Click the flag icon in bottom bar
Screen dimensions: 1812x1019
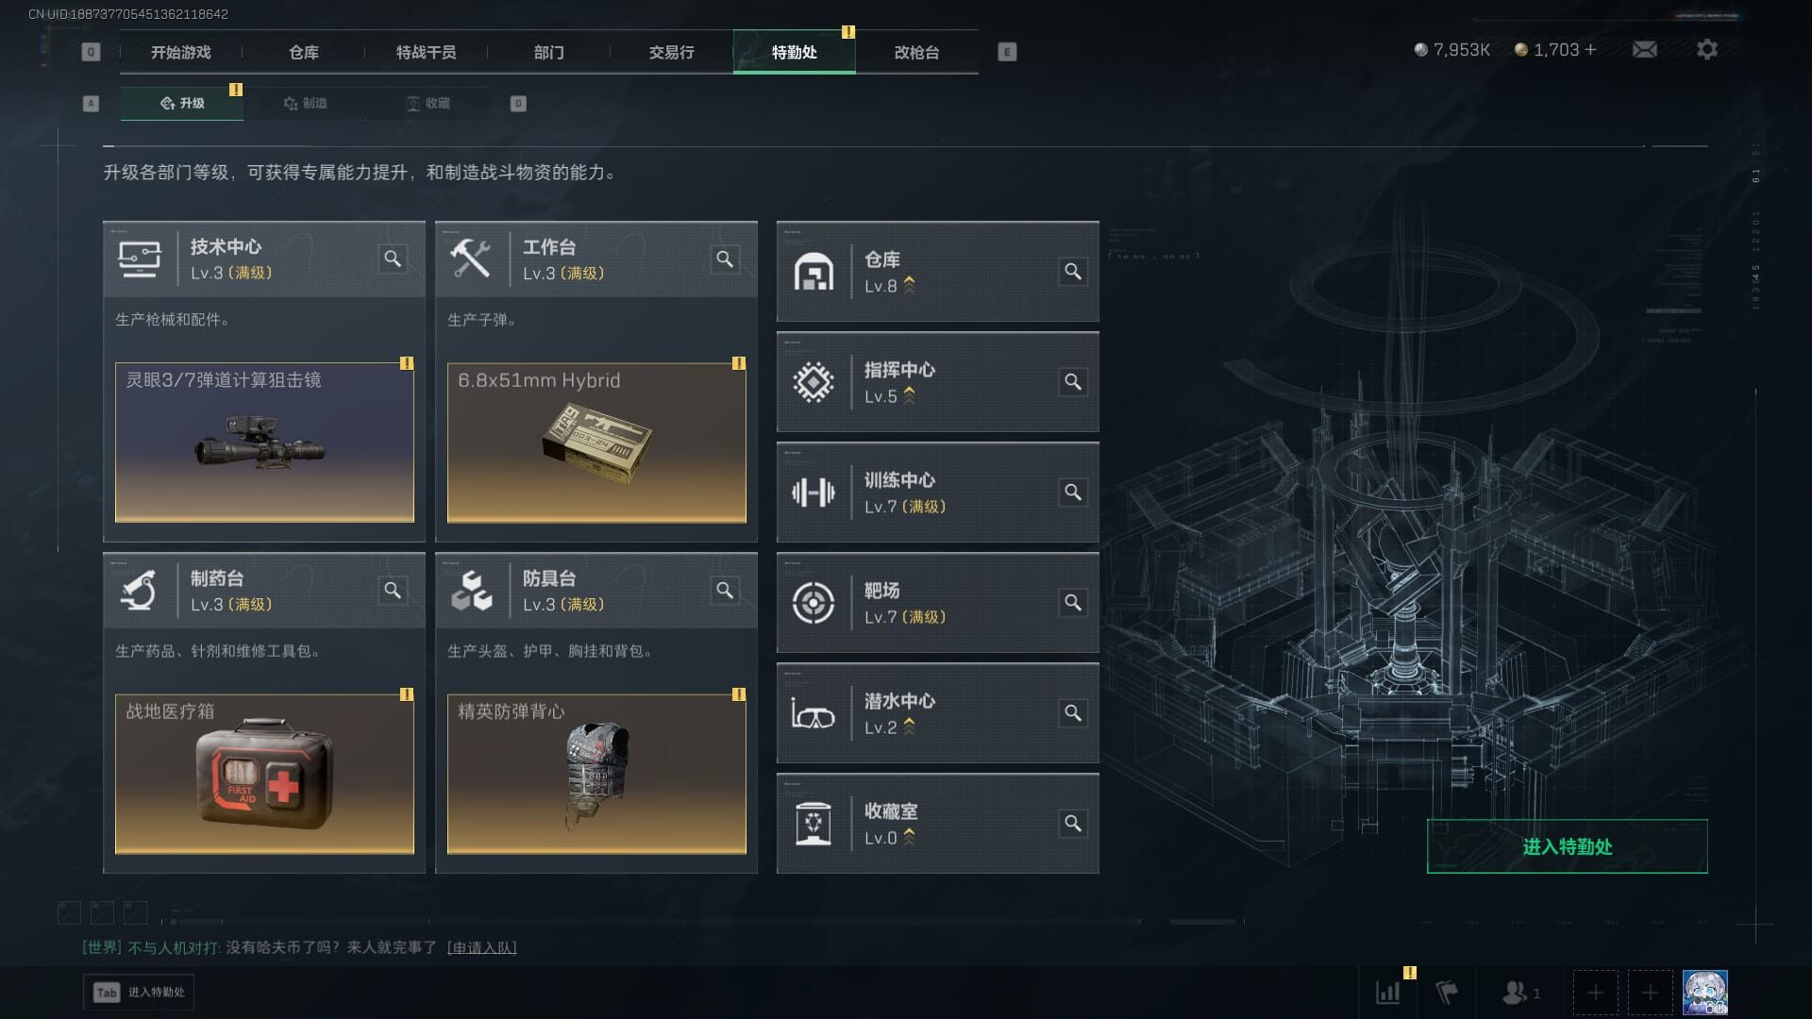coord(1447,992)
